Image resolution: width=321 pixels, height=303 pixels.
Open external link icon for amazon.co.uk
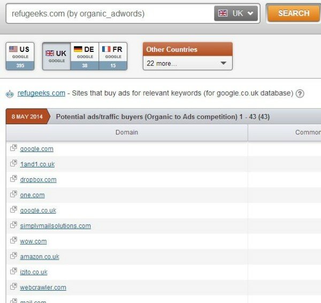(13, 256)
